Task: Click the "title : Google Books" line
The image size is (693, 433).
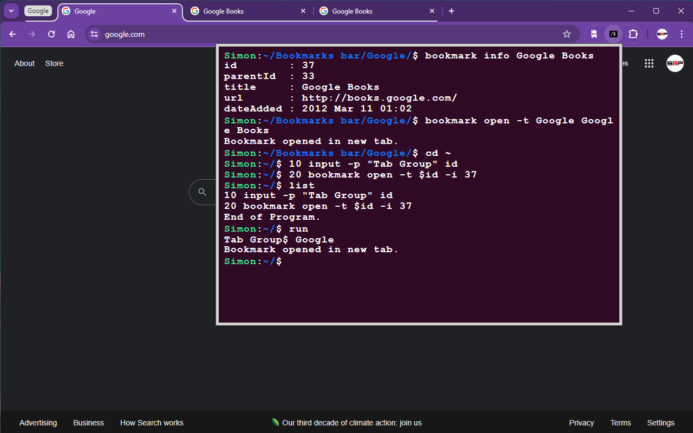Action: [302, 87]
